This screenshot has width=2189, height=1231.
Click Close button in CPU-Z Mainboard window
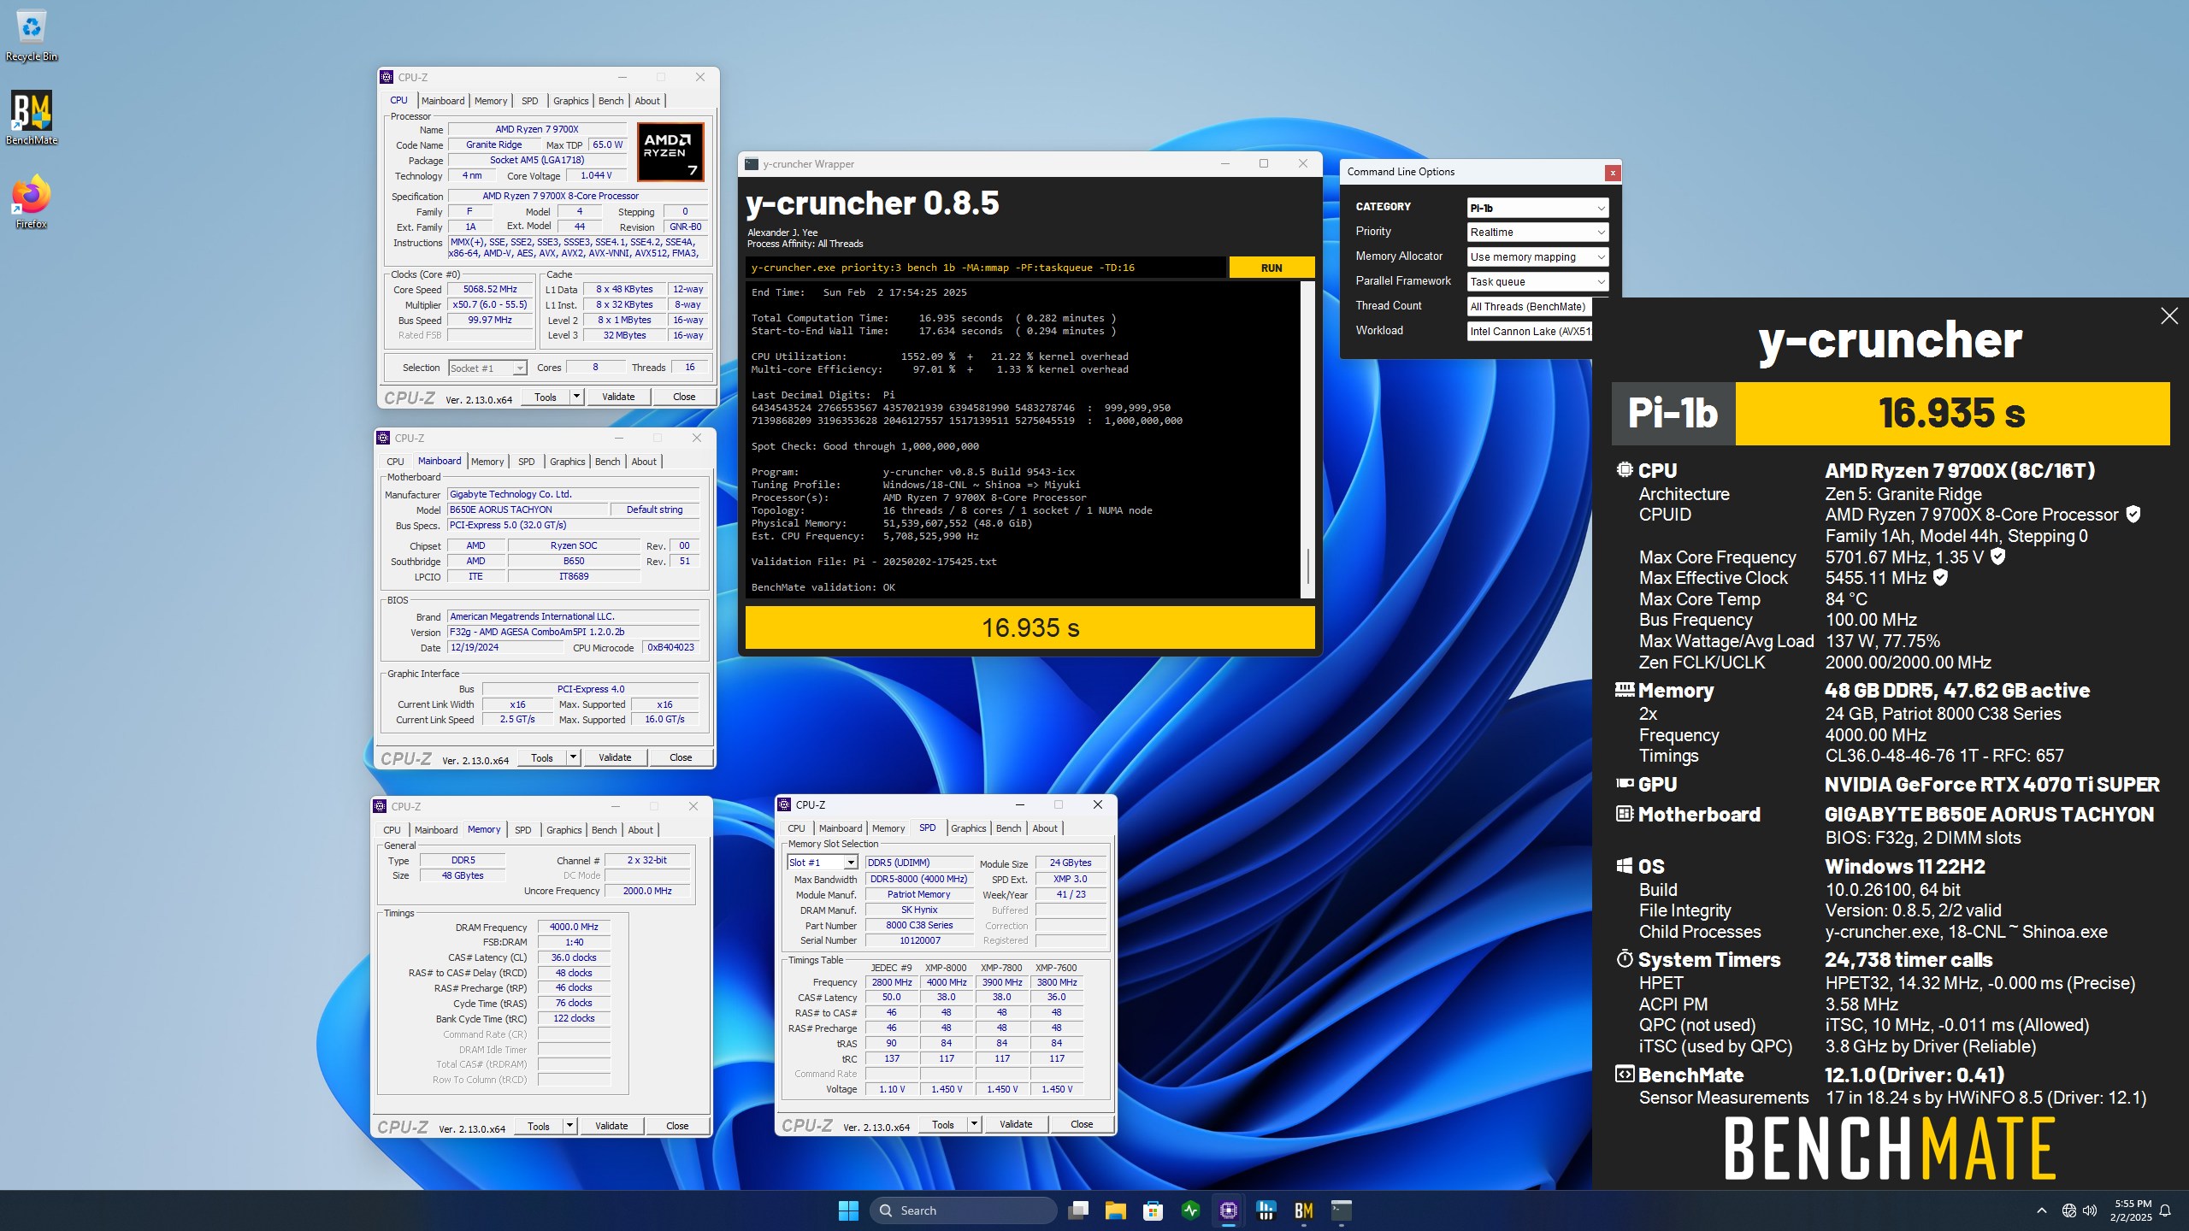point(681,757)
